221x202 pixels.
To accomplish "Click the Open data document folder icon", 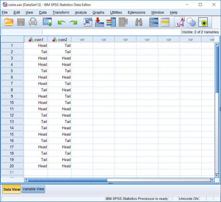I will point(9,22).
